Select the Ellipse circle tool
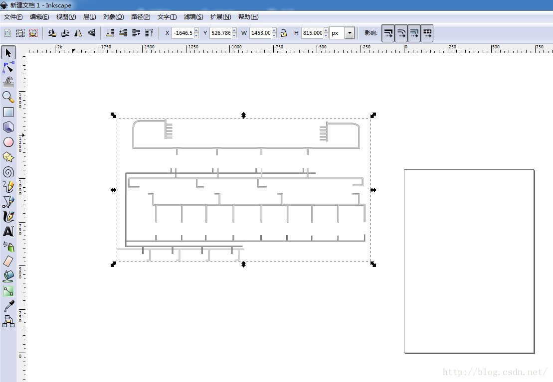553x382 pixels. coord(8,142)
